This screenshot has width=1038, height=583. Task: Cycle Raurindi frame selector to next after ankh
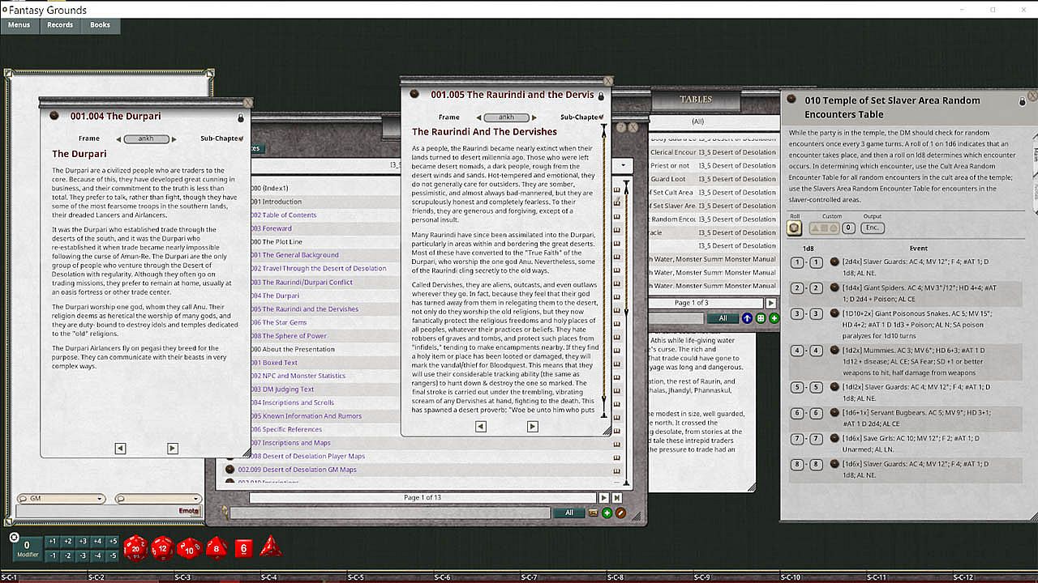[x=534, y=117]
